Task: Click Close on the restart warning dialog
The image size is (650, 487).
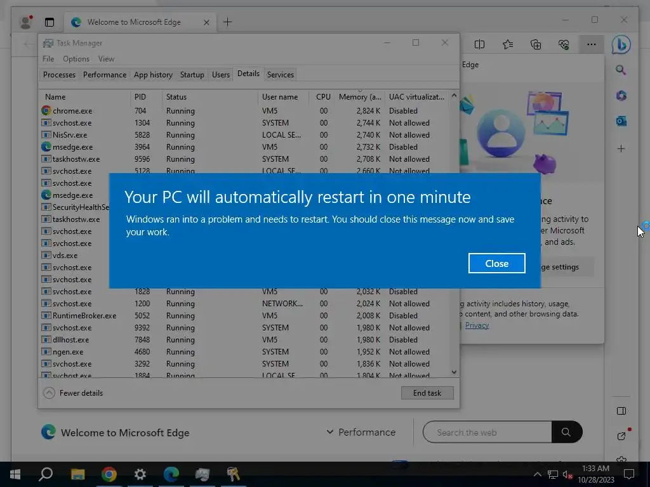Action: click(496, 263)
